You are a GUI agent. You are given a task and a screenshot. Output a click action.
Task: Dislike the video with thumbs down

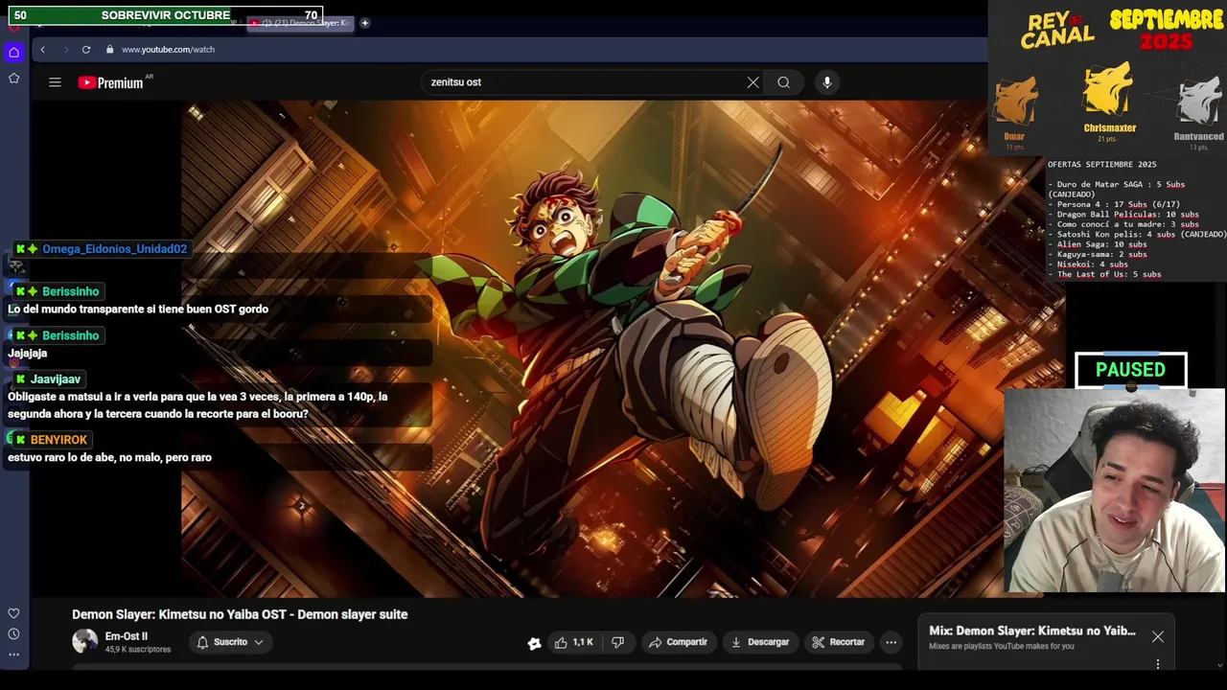617,642
